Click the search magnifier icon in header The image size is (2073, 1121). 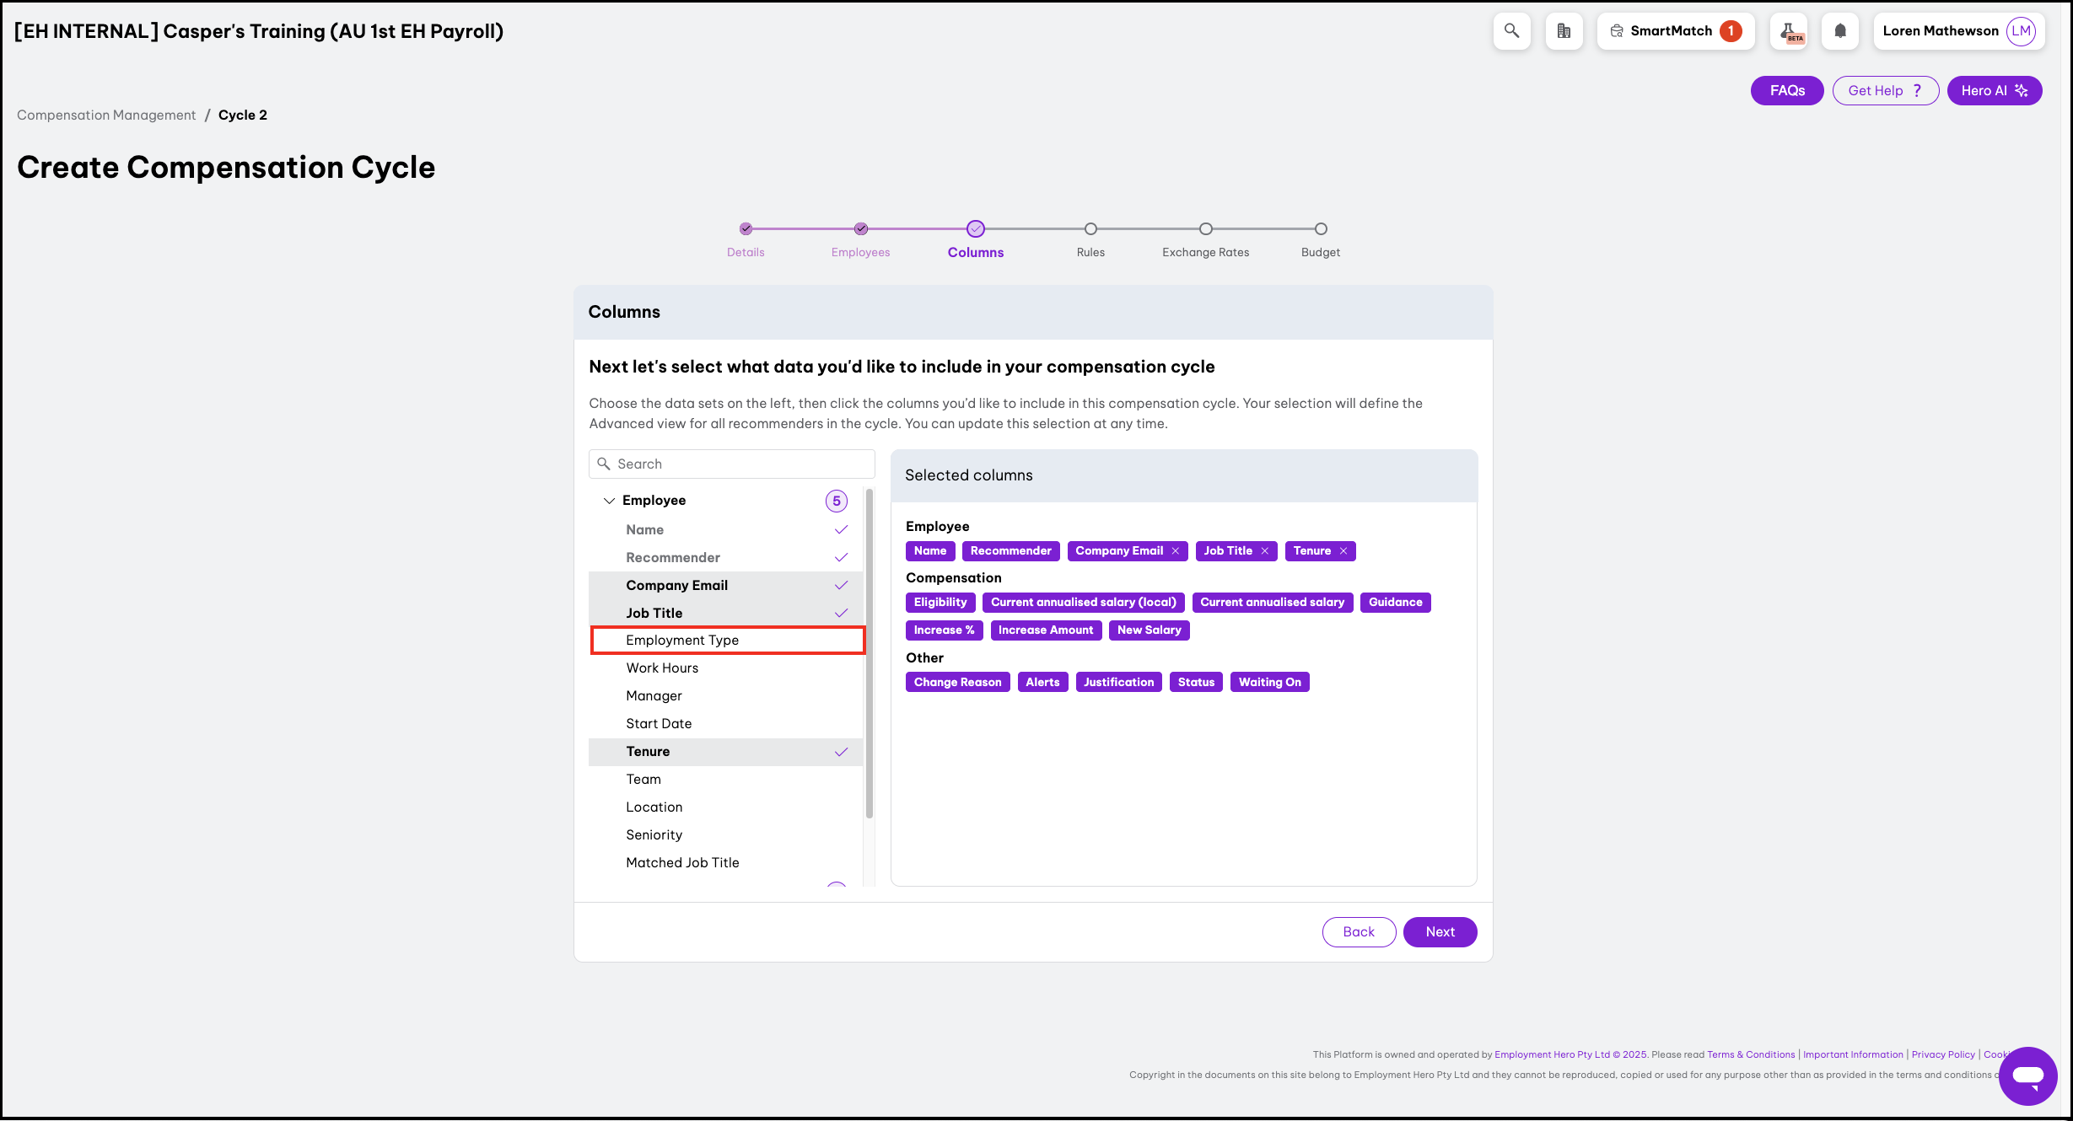click(1511, 31)
